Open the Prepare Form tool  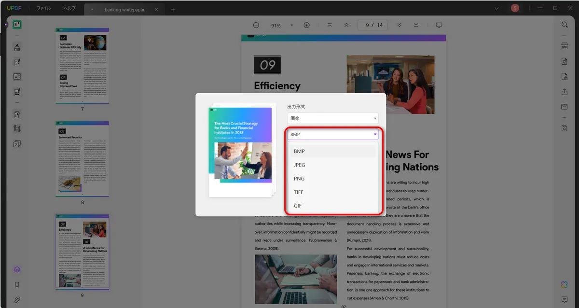(17, 76)
